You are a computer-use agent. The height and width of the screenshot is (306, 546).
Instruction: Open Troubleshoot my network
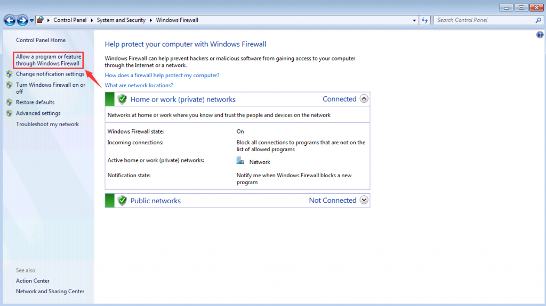pyautogui.click(x=47, y=124)
